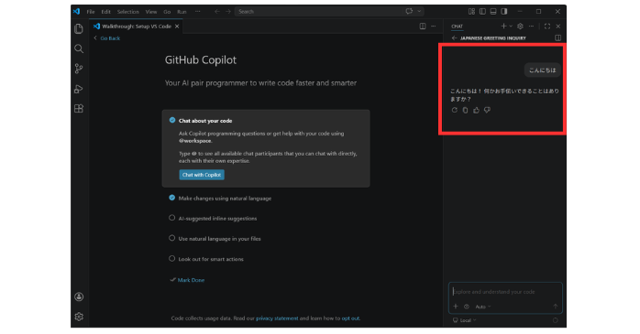Open chat panel More Actions ellipsis

pyautogui.click(x=531, y=26)
